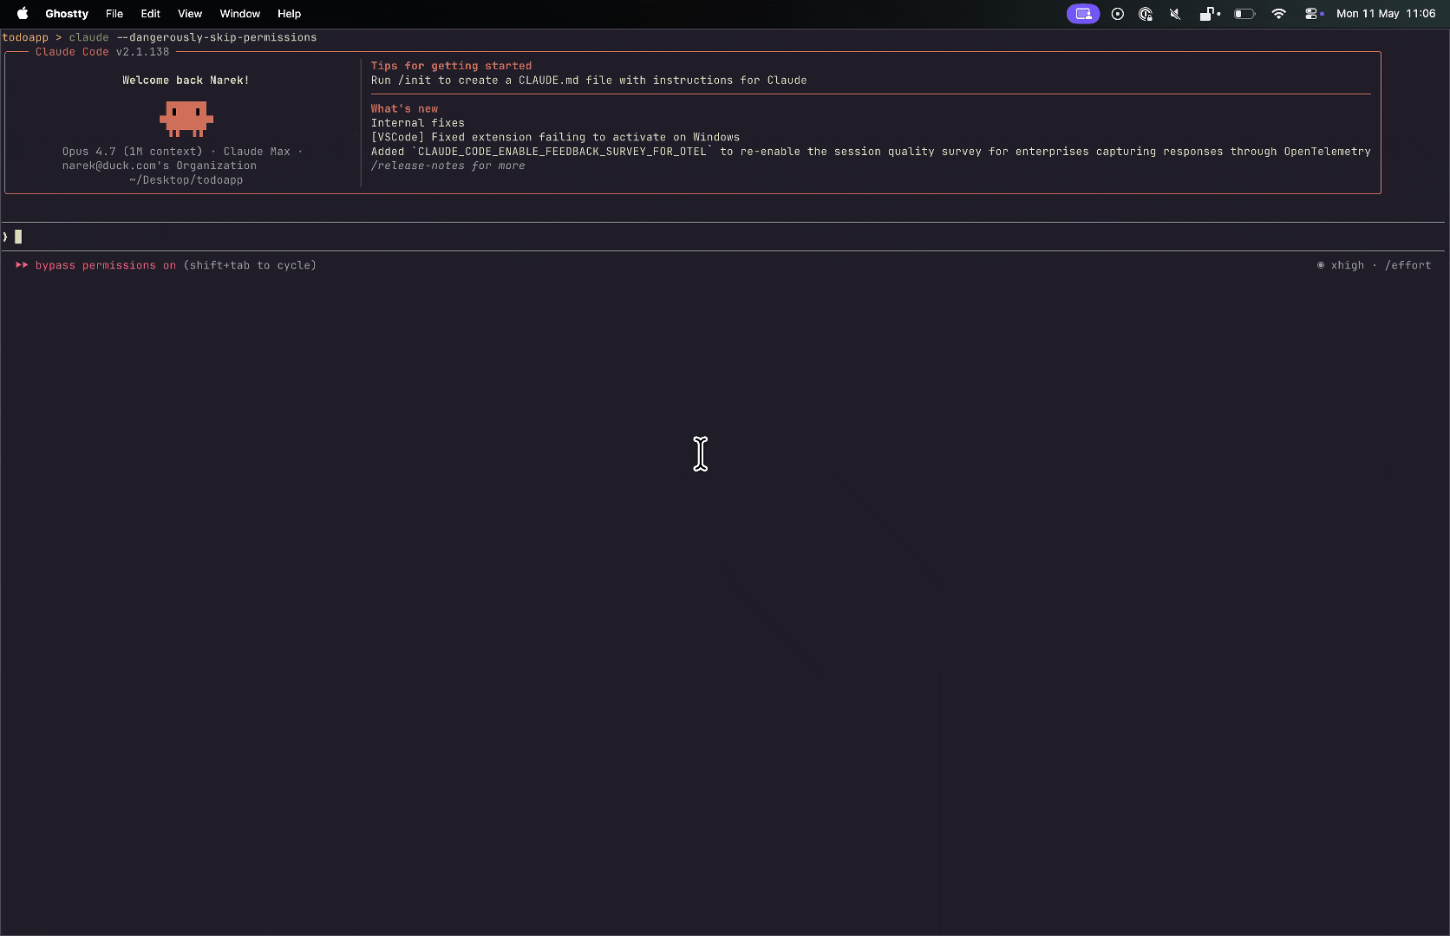
Task: Click "/release-notes for more" text
Action: (447, 166)
